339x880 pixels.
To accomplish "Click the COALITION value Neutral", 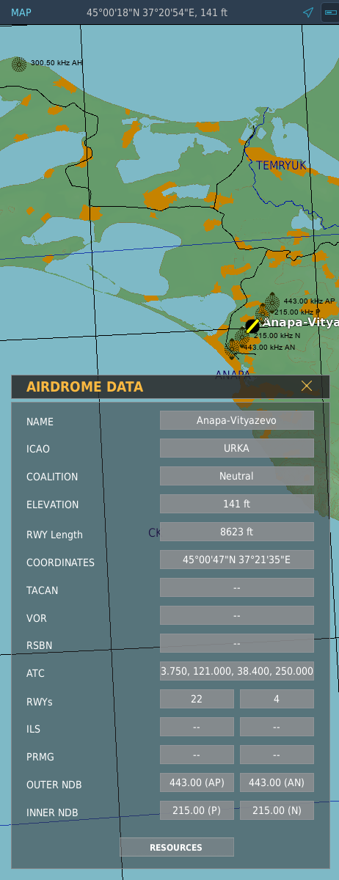I will click(236, 476).
